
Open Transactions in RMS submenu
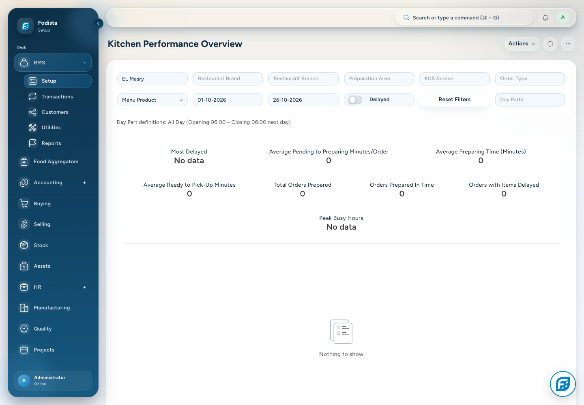[58, 97]
